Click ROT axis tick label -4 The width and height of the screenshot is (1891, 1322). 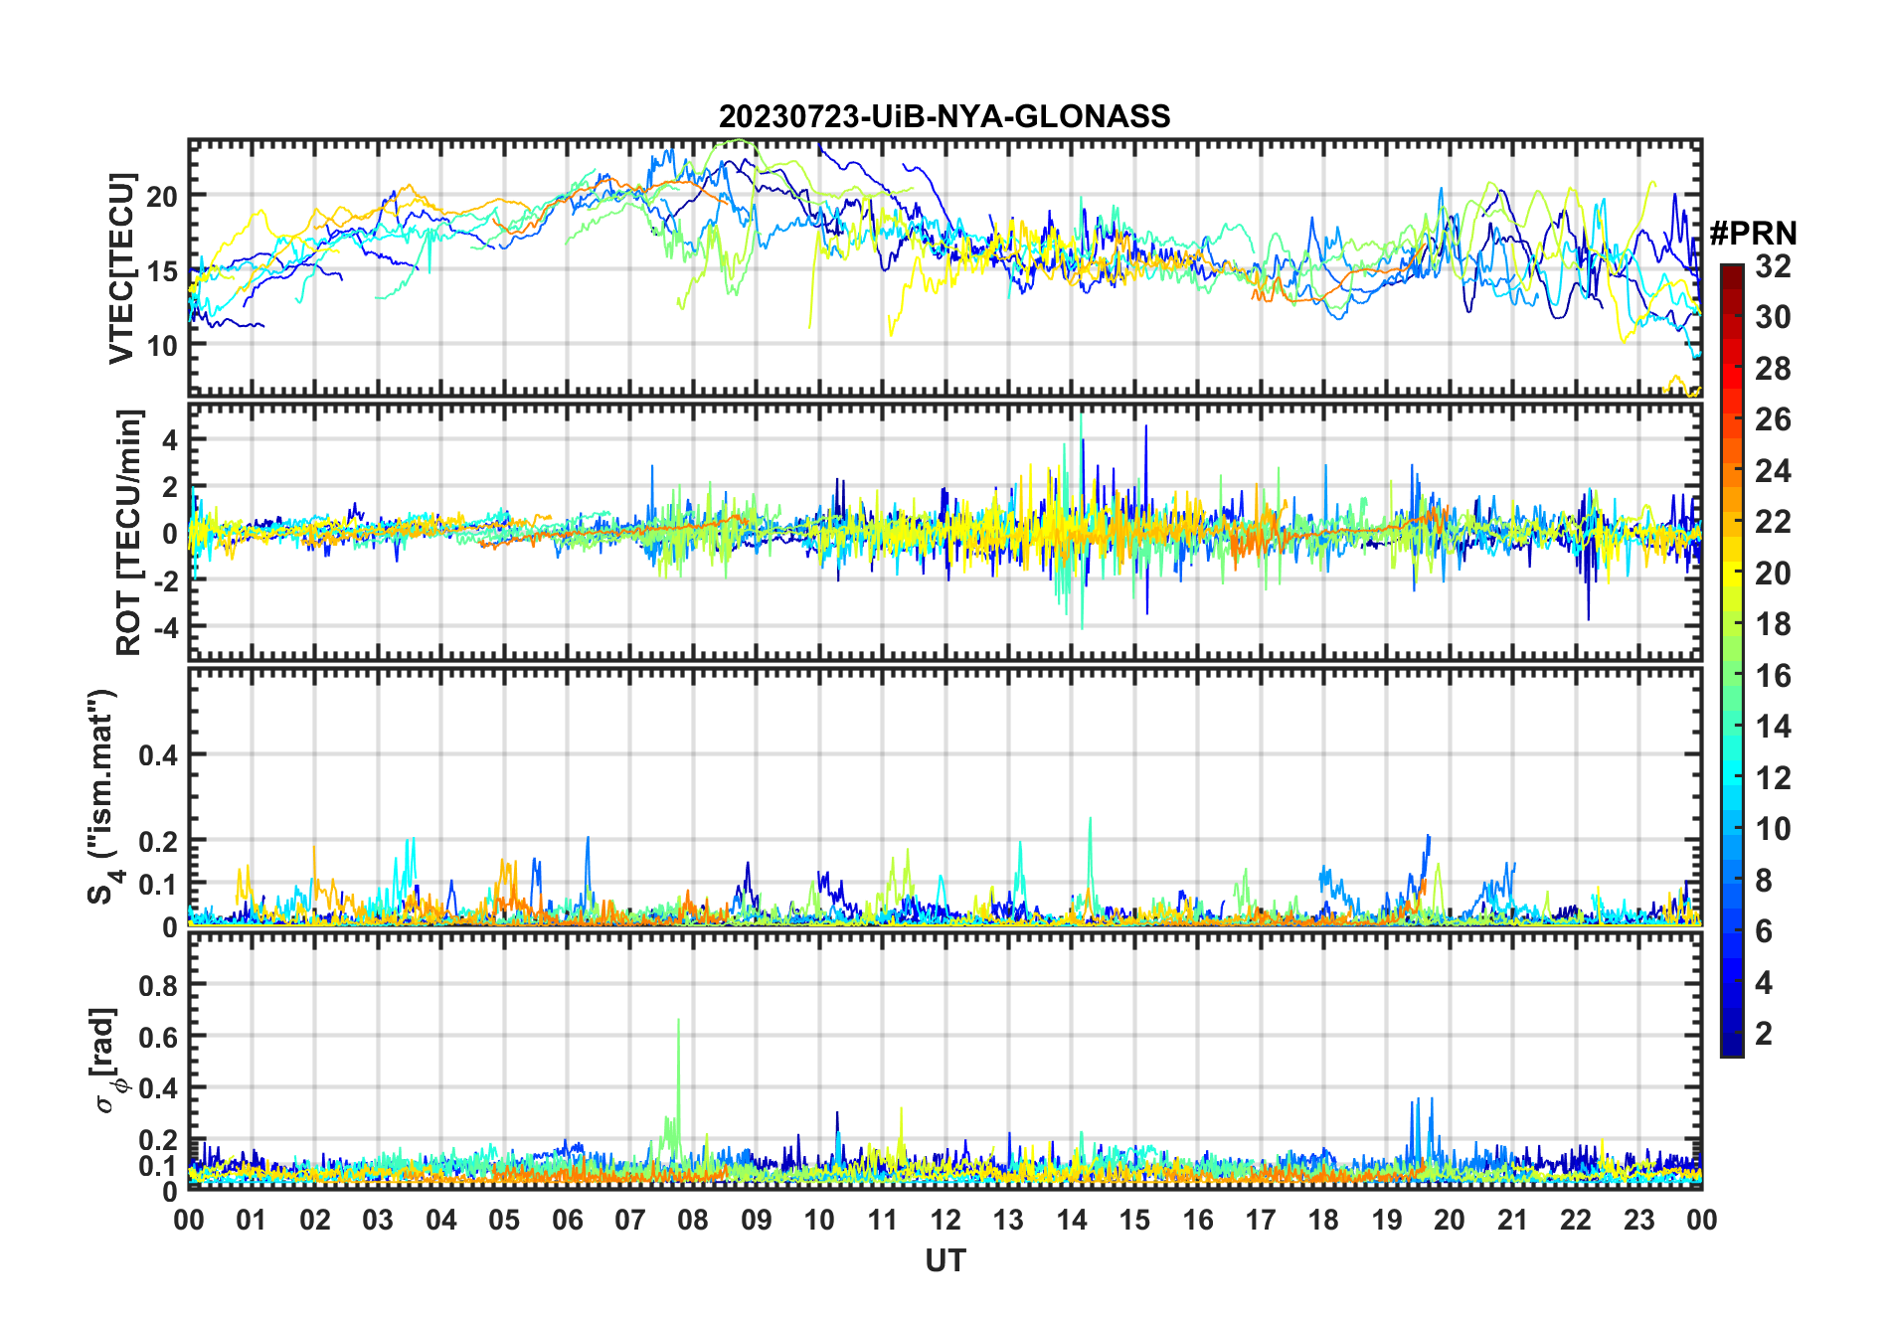[x=165, y=628]
